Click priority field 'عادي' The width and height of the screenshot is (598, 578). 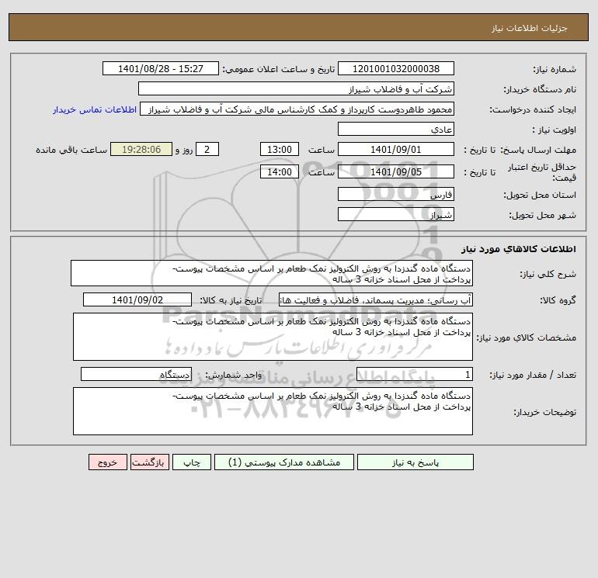point(396,129)
